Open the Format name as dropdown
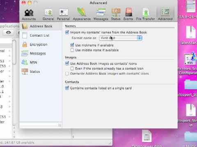This screenshot has height=147, width=197. tap(121, 38)
